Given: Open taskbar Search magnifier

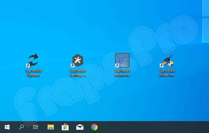Looking at the screenshot, I should (21, 127).
